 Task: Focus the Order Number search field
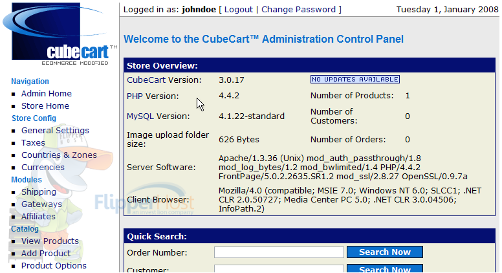pyautogui.click(x=279, y=252)
